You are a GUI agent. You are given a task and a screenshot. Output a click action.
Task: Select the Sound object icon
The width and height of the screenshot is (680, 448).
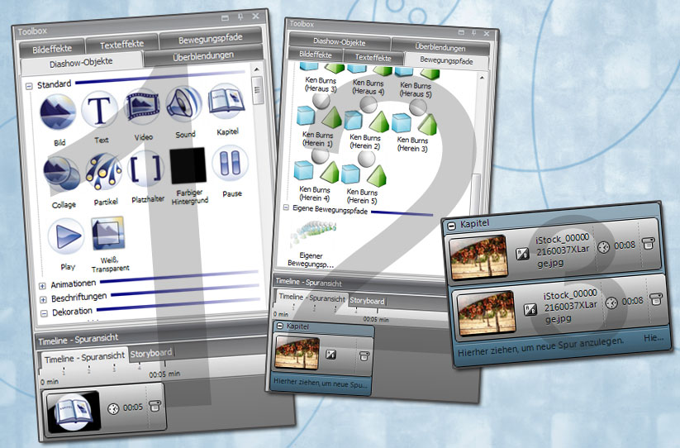point(184,103)
